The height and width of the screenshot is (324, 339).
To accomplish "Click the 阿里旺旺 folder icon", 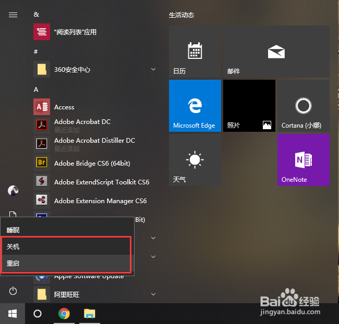I will coord(42,294).
